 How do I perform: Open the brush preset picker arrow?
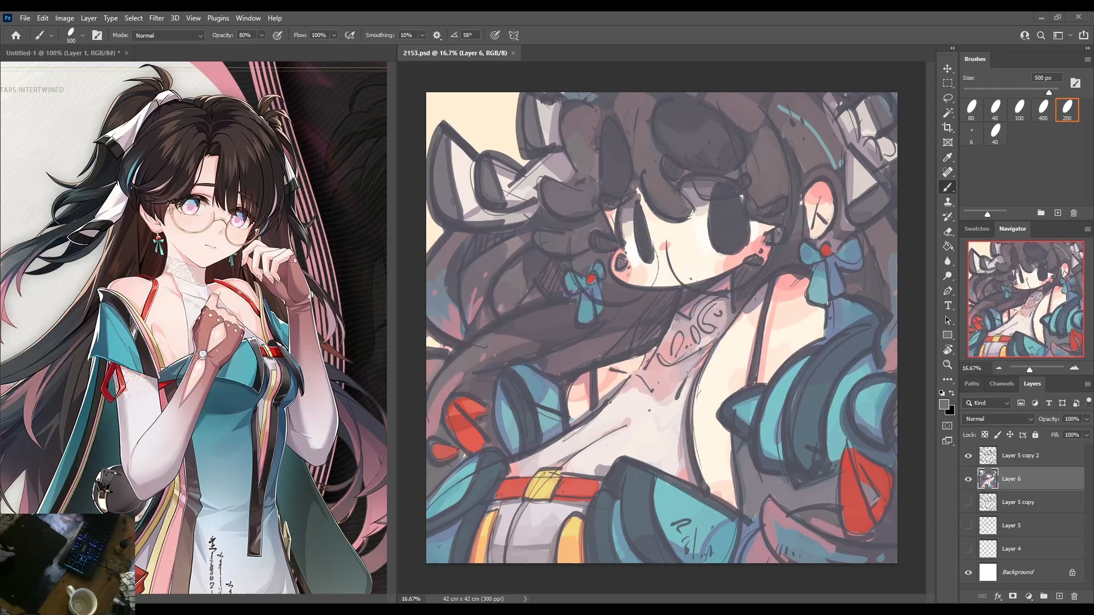(x=83, y=35)
